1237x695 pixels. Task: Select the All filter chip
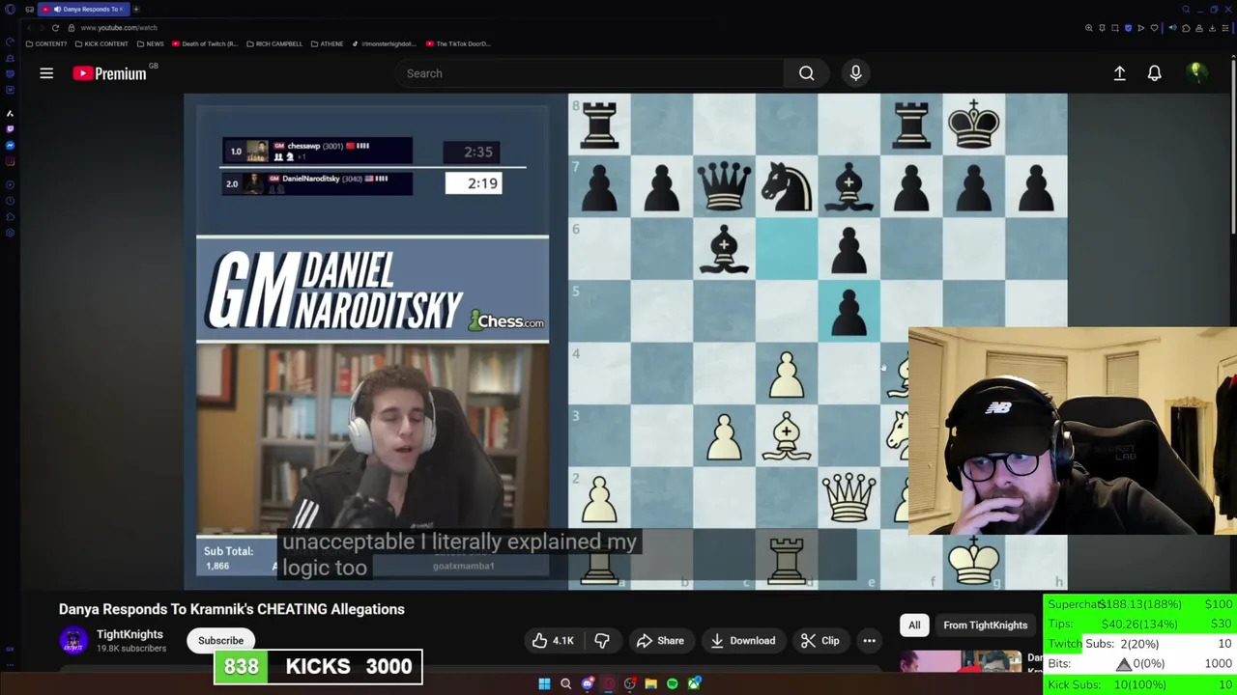[x=914, y=625]
